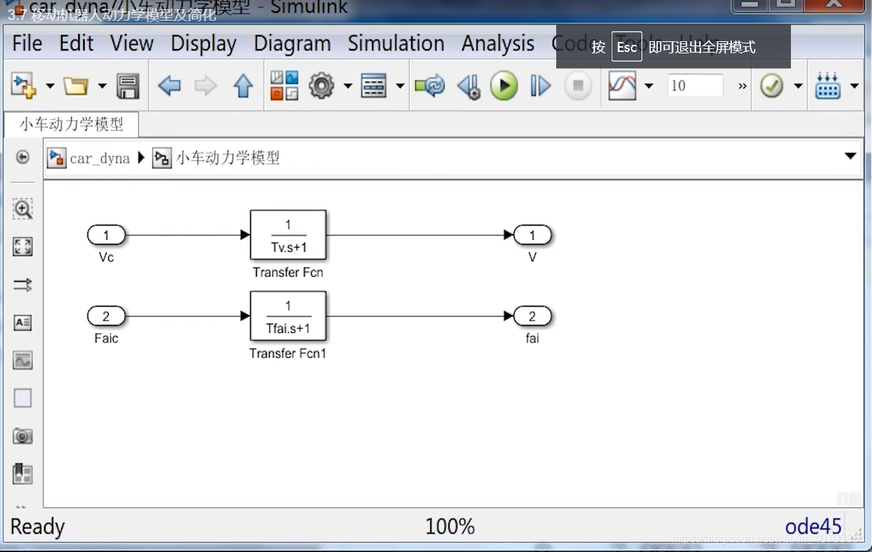Click the Ready status text

coord(38,528)
